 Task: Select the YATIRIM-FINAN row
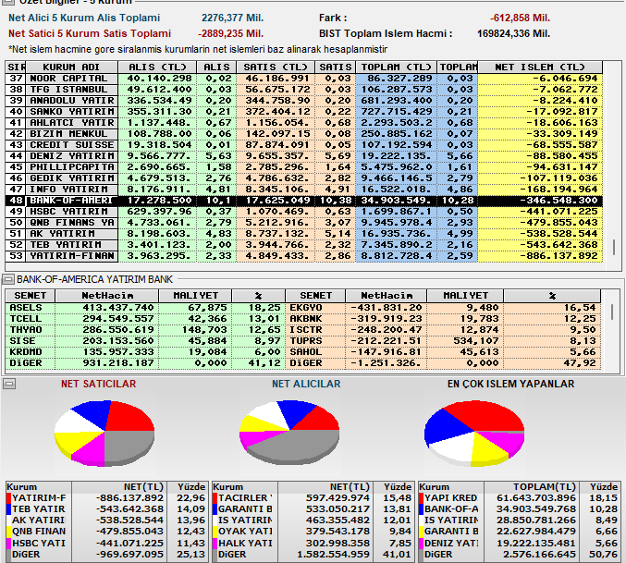coord(304,256)
